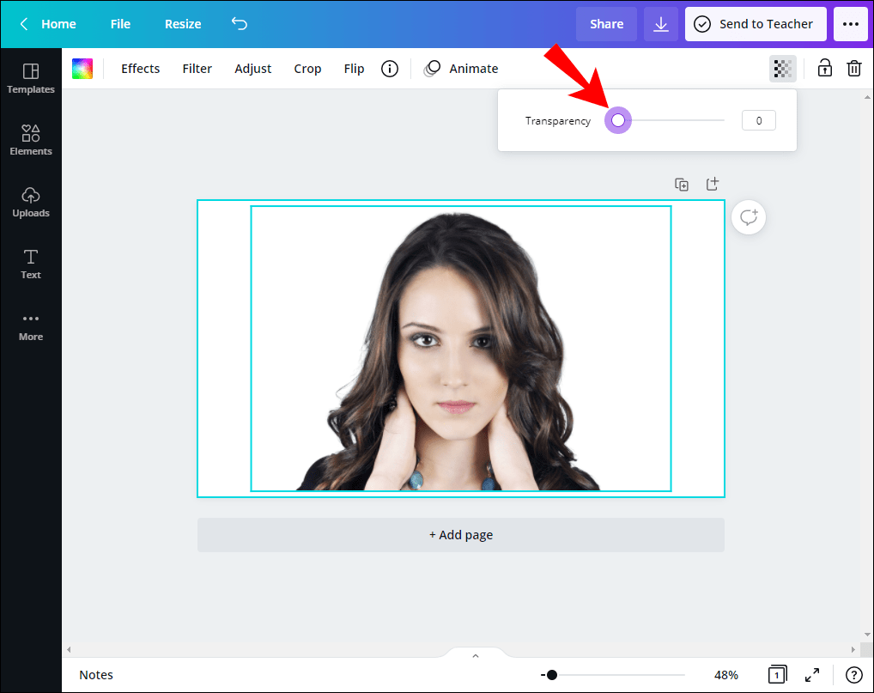
Task: Switch to the Effects tab
Action: click(140, 68)
